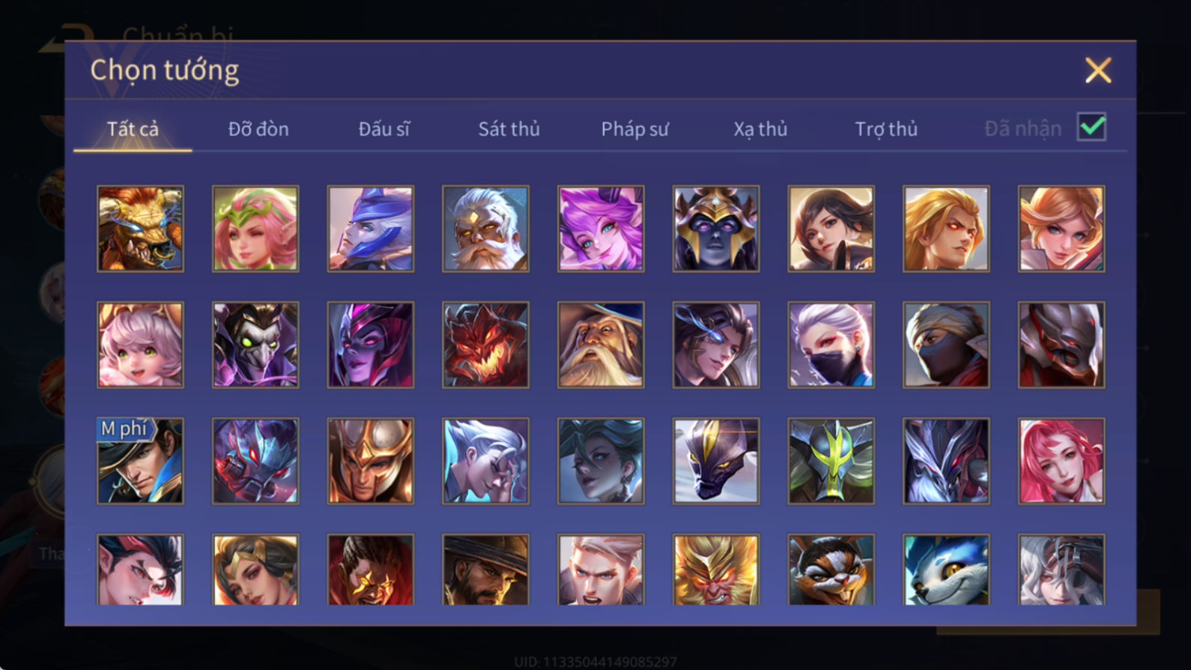Image resolution: width=1191 pixels, height=670 pixels.
Task: Select the red lava demon hero
Action: pos(485,345)
